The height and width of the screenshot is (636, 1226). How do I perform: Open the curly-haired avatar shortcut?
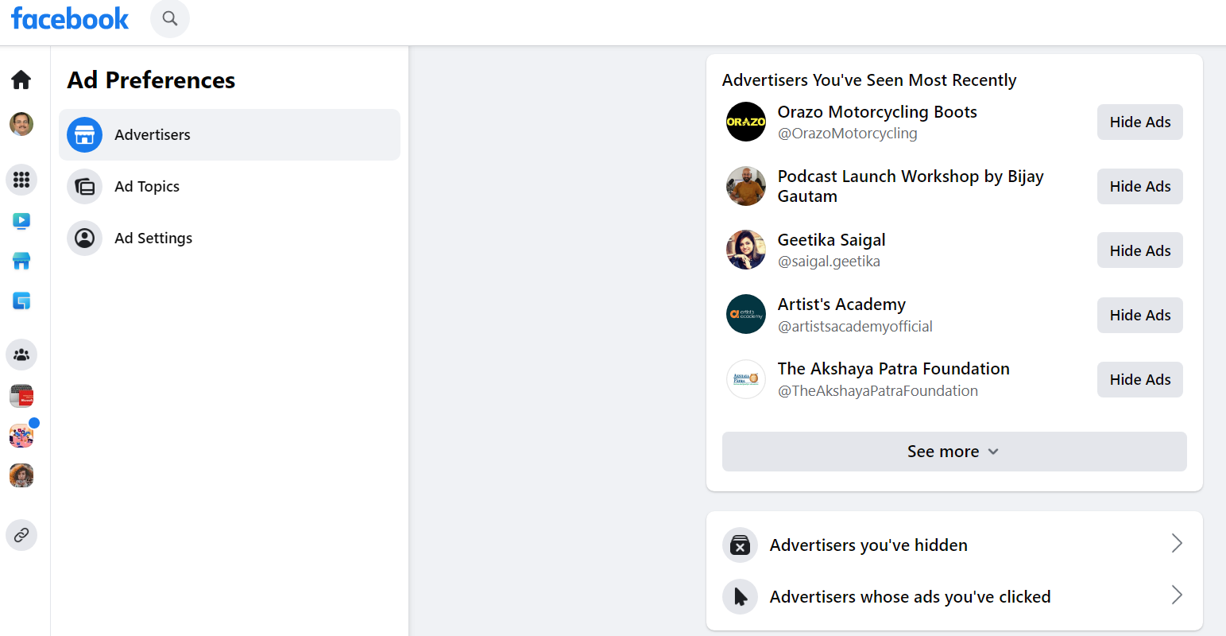tap(21, 475)
